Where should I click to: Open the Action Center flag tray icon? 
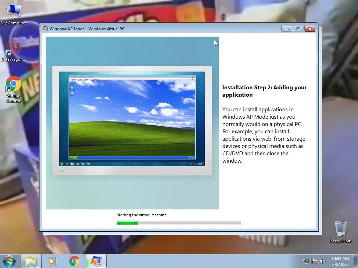(314, 261)
